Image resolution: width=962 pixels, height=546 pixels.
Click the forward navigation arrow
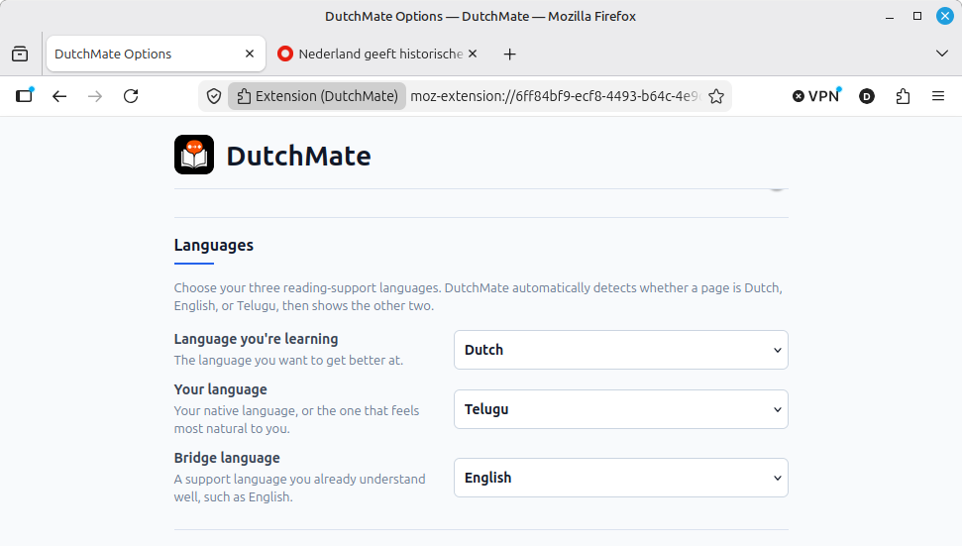(95, 96)
